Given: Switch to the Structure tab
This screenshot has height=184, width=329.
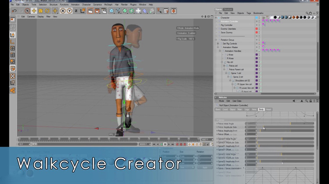Looking at the screenshot, I should (228, 10).
